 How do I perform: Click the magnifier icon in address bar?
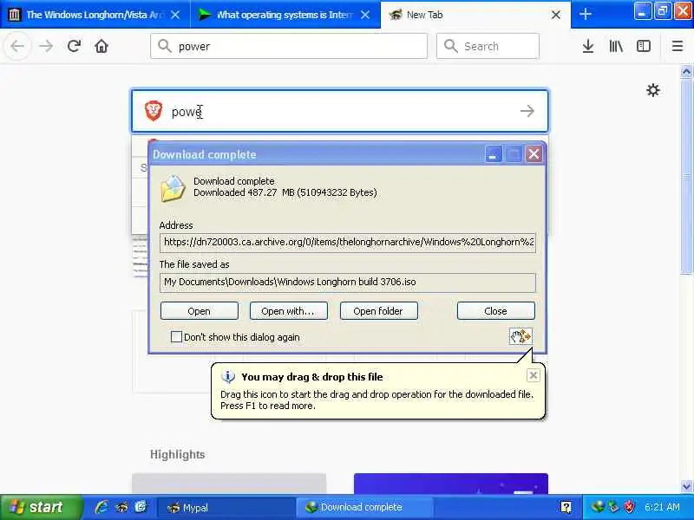pos(164,46)
